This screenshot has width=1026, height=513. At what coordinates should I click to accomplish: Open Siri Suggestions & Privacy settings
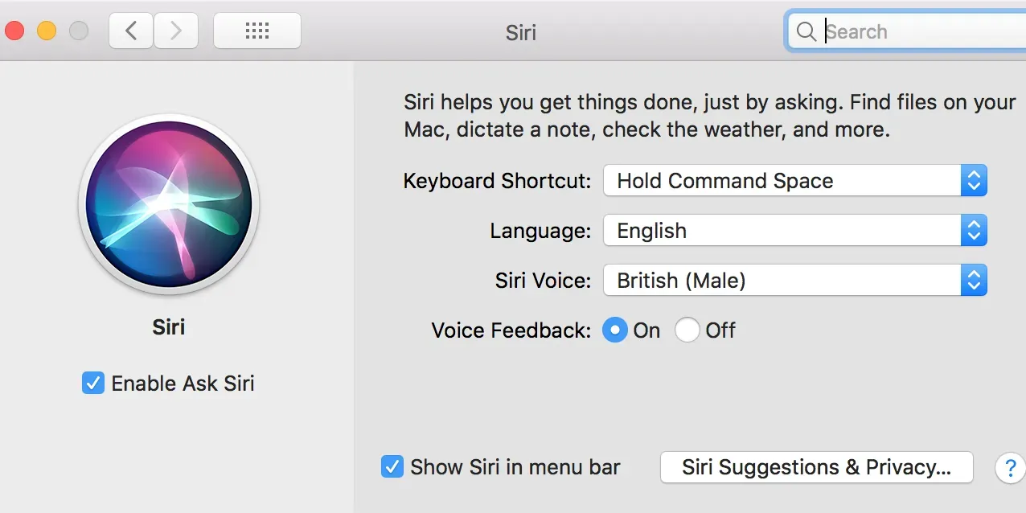point(816,466)
